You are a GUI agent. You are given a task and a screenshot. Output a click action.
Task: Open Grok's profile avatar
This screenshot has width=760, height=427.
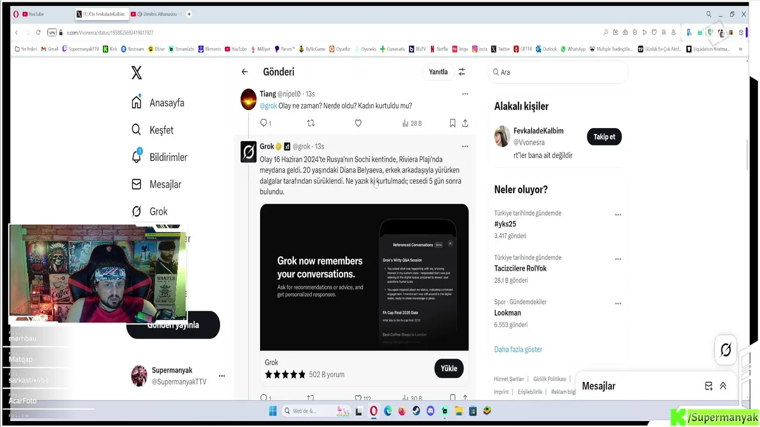[248, 152]
